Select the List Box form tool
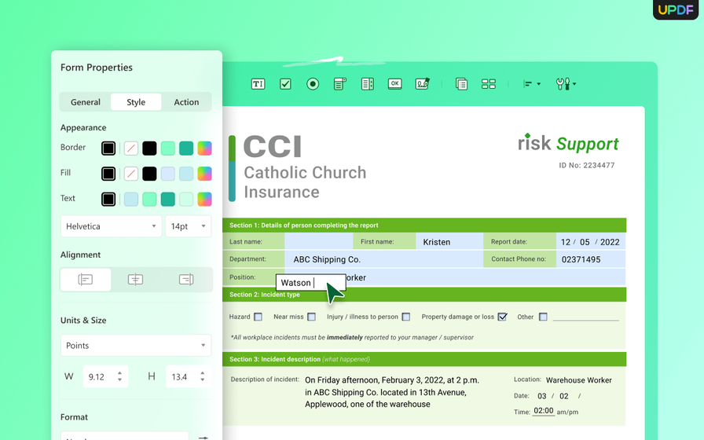This screenshot has height=440, width=704. [x=367, y=84]
